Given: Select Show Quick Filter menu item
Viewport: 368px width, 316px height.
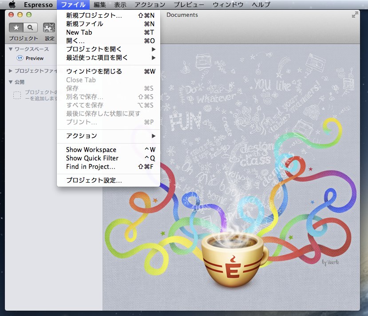Looking at the screenshot, I should (x=108, y=158).
